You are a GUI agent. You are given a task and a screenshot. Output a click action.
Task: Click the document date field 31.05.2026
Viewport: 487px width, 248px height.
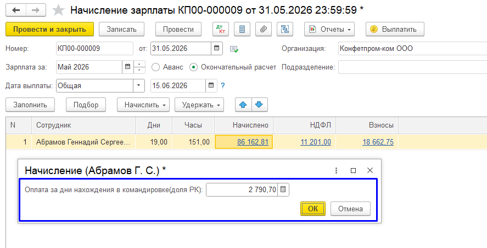tap(181, 49)
